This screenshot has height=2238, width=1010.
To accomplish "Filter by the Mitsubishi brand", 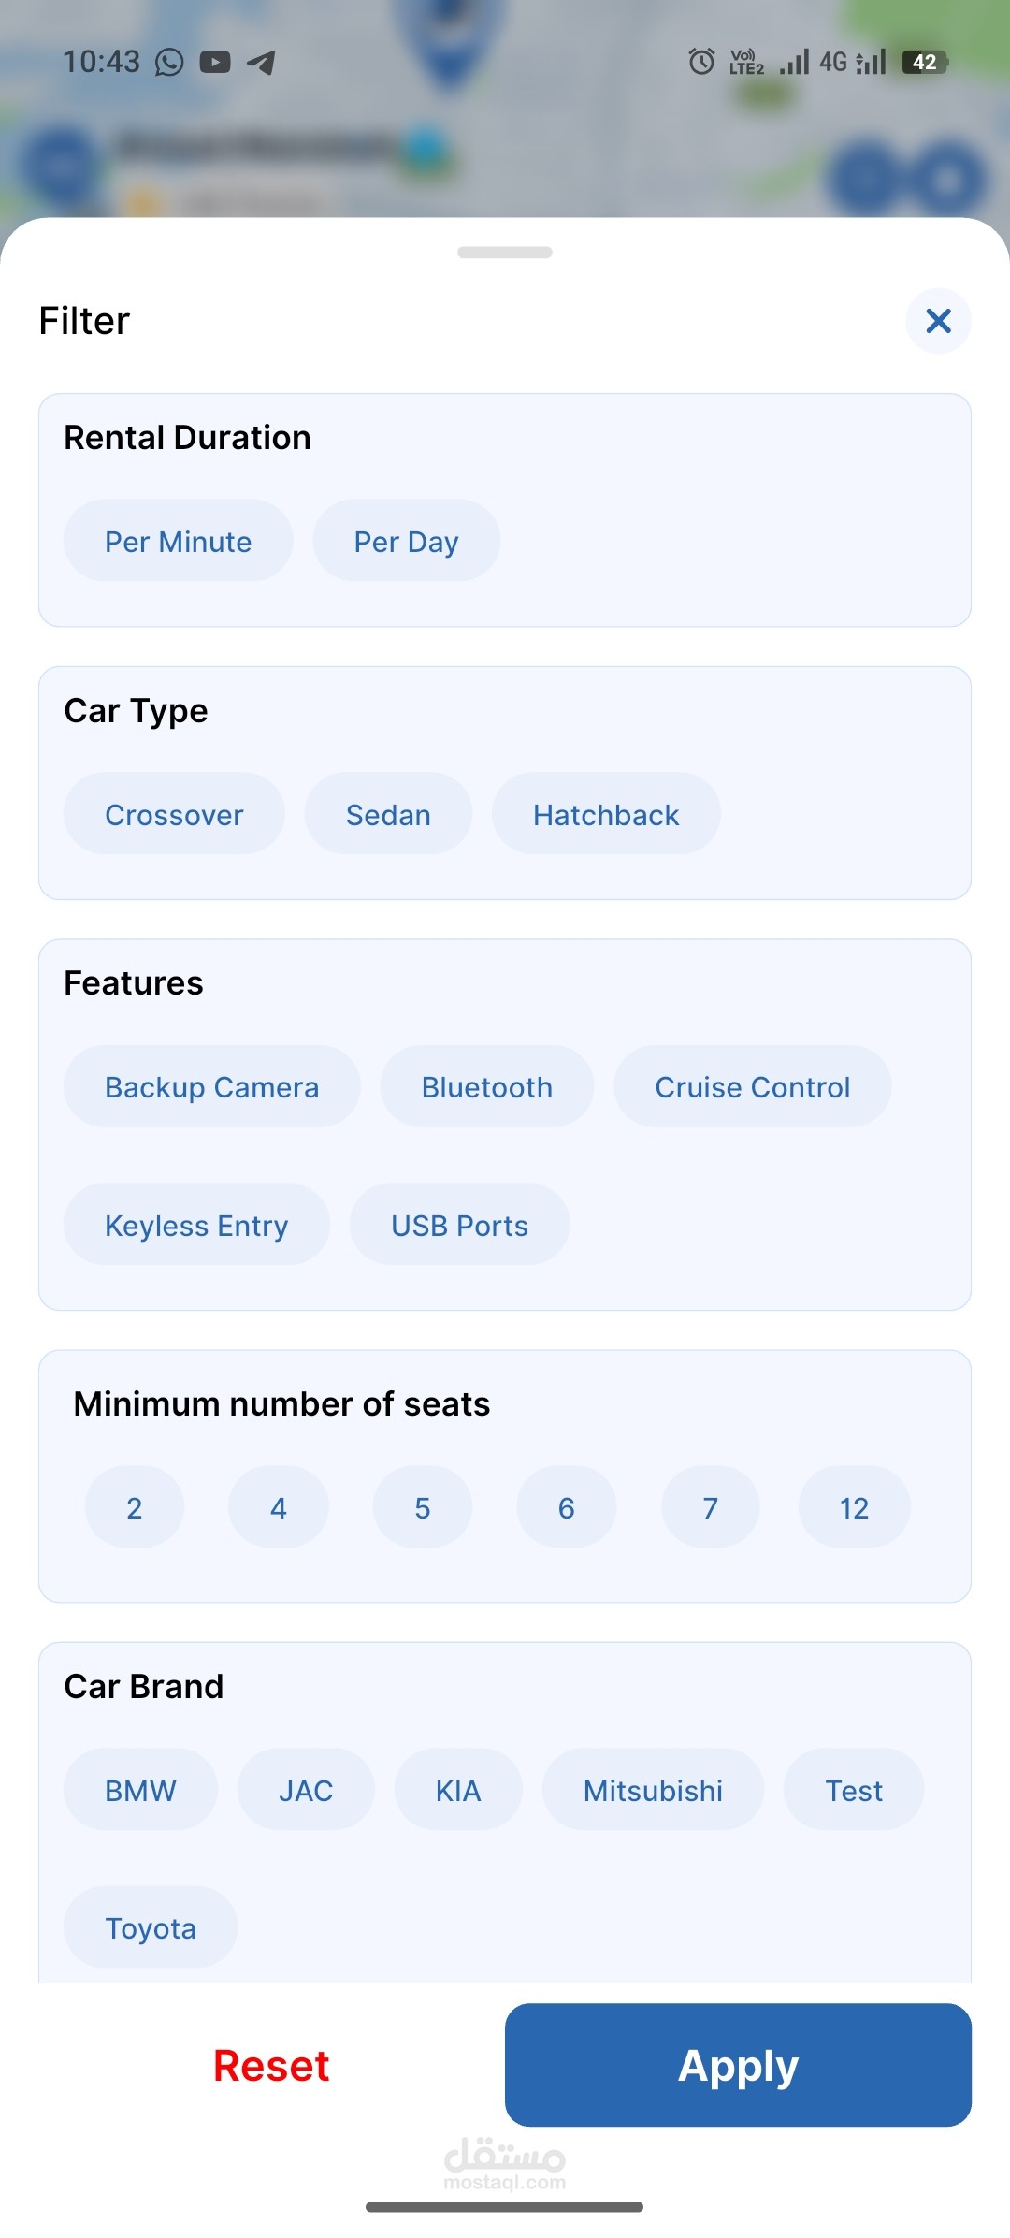I will point(653,1790).
